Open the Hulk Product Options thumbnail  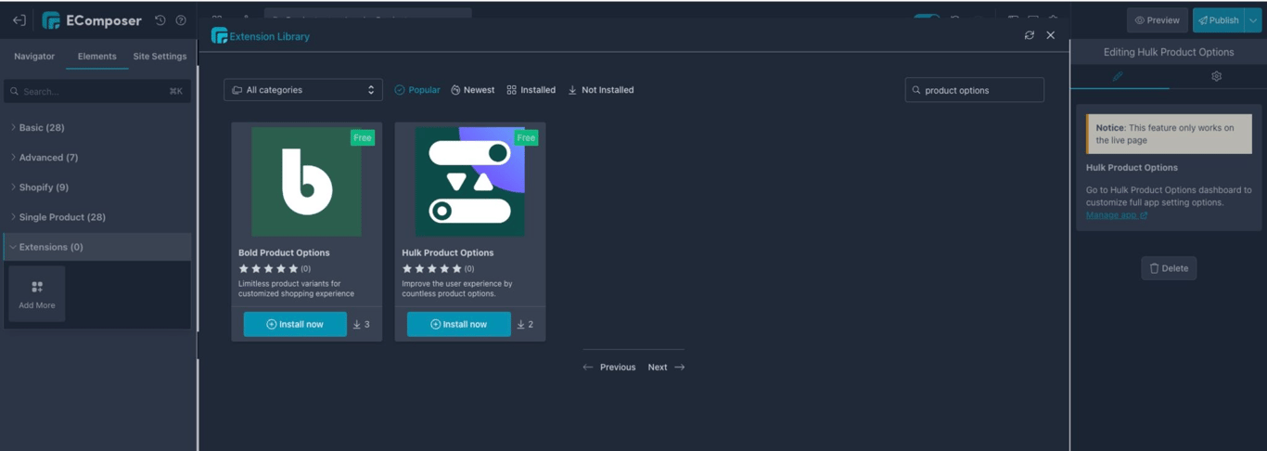[x=470, y=182]
